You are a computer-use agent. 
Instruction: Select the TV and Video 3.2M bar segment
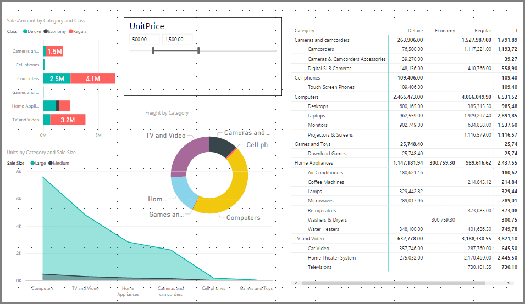[68, 120]
